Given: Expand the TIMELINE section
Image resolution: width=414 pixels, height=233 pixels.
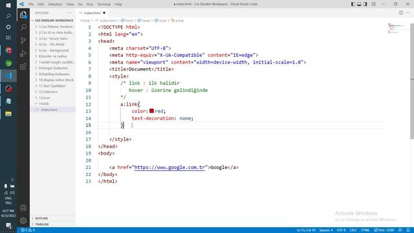Looking at the screenshot, I should click(53, 225).
